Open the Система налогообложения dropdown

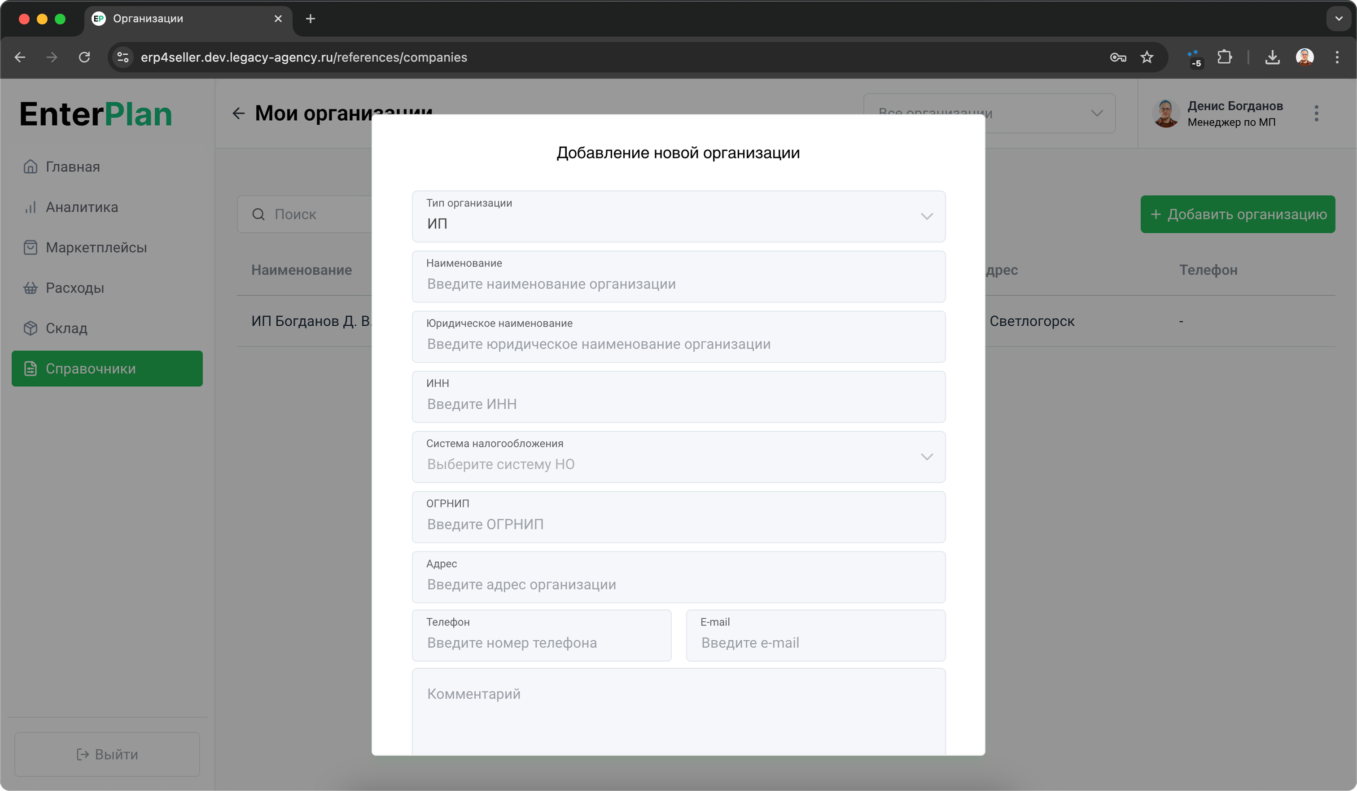[678, 457]
